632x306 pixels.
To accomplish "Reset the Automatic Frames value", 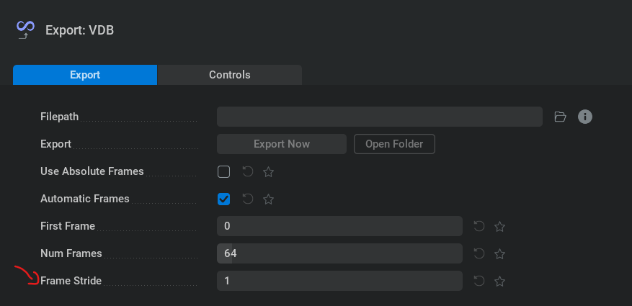I will (248, 199).
